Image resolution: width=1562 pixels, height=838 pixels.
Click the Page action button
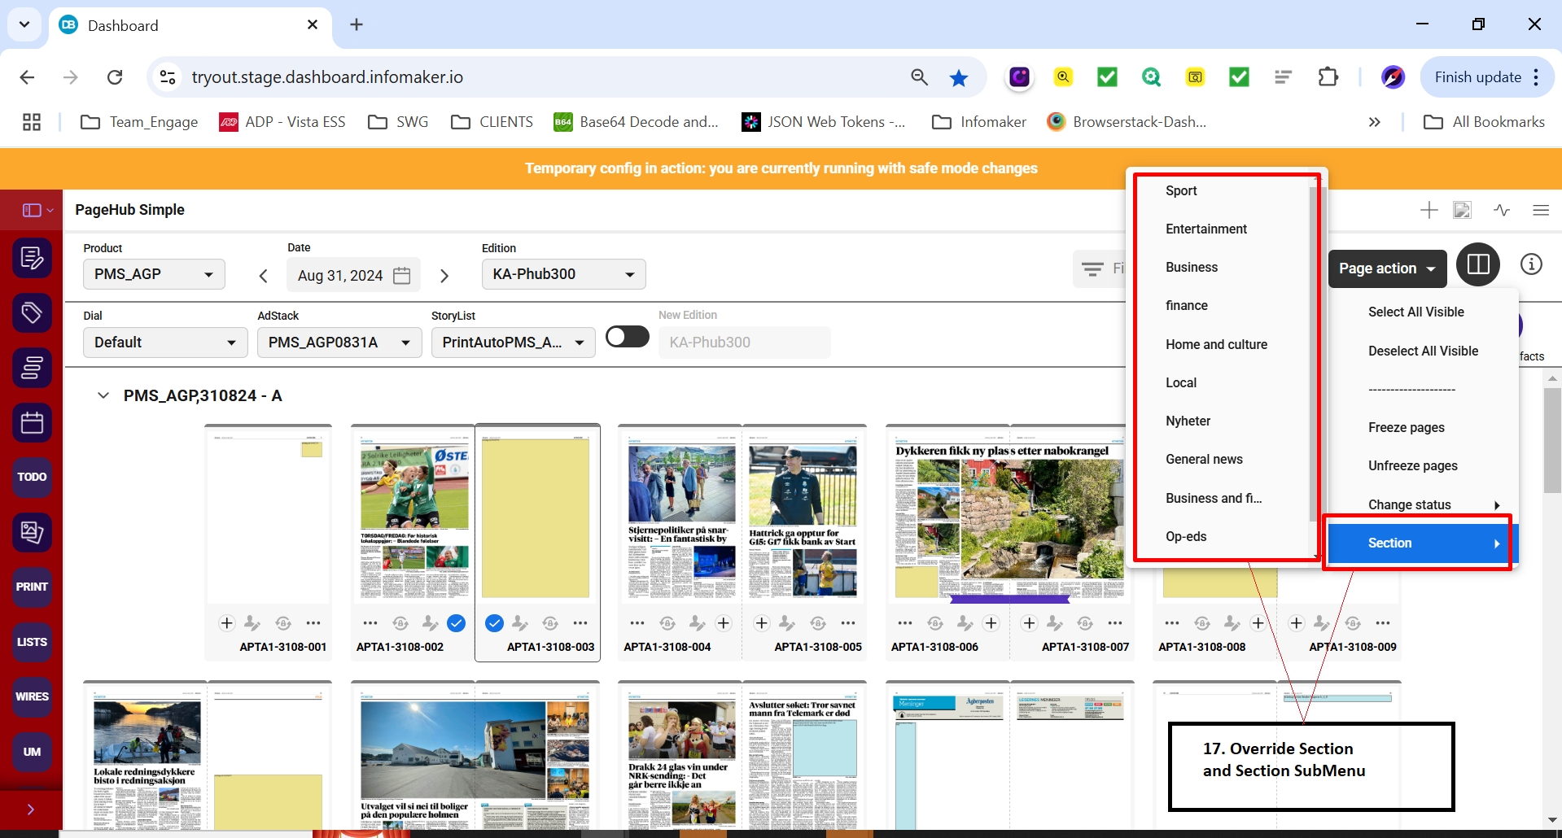[1386, 268]
